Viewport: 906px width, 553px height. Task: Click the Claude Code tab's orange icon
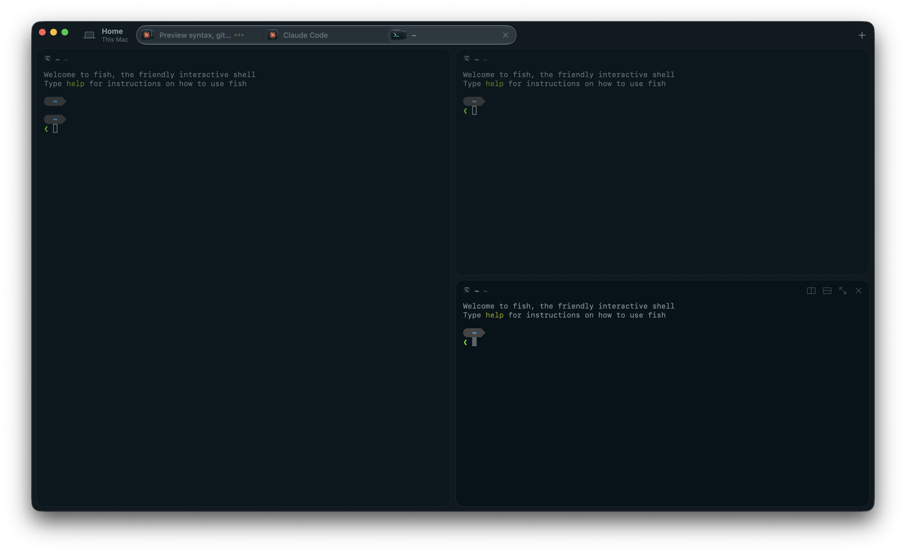pos(273,35)
